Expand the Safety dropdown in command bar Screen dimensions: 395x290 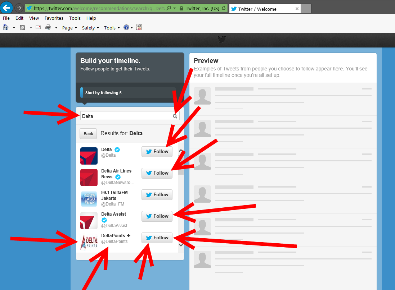[x=90, y=28]
